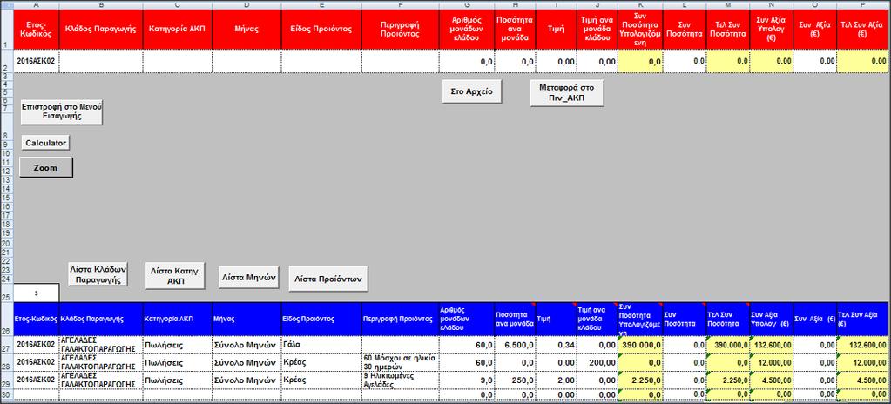Select the 9 Ηλικιωμένες Αγελάδες description cell

(x=400, y=380)
